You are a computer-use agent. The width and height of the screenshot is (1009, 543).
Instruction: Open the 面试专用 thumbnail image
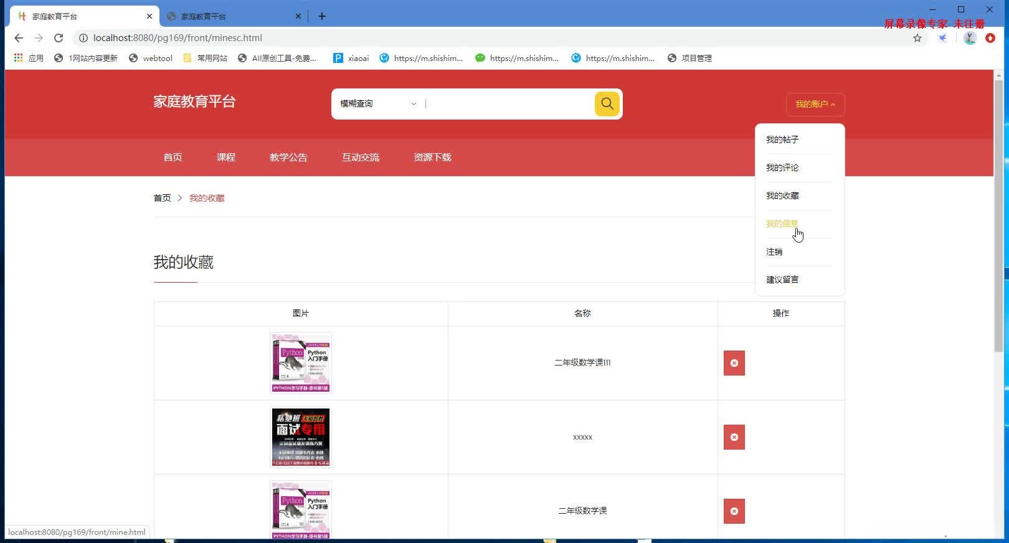tap(300, 437)
